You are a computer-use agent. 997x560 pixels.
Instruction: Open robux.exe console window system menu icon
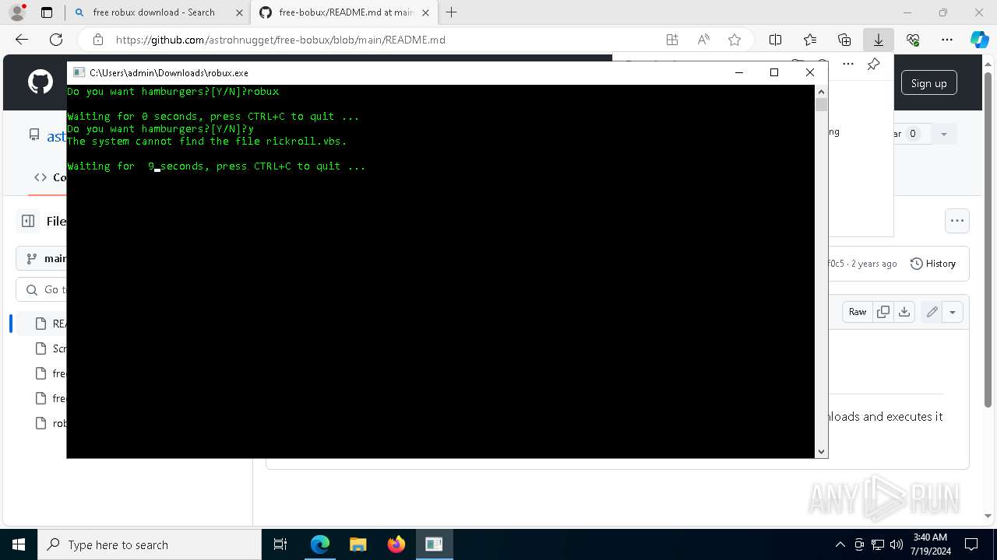tap(79, 72)
